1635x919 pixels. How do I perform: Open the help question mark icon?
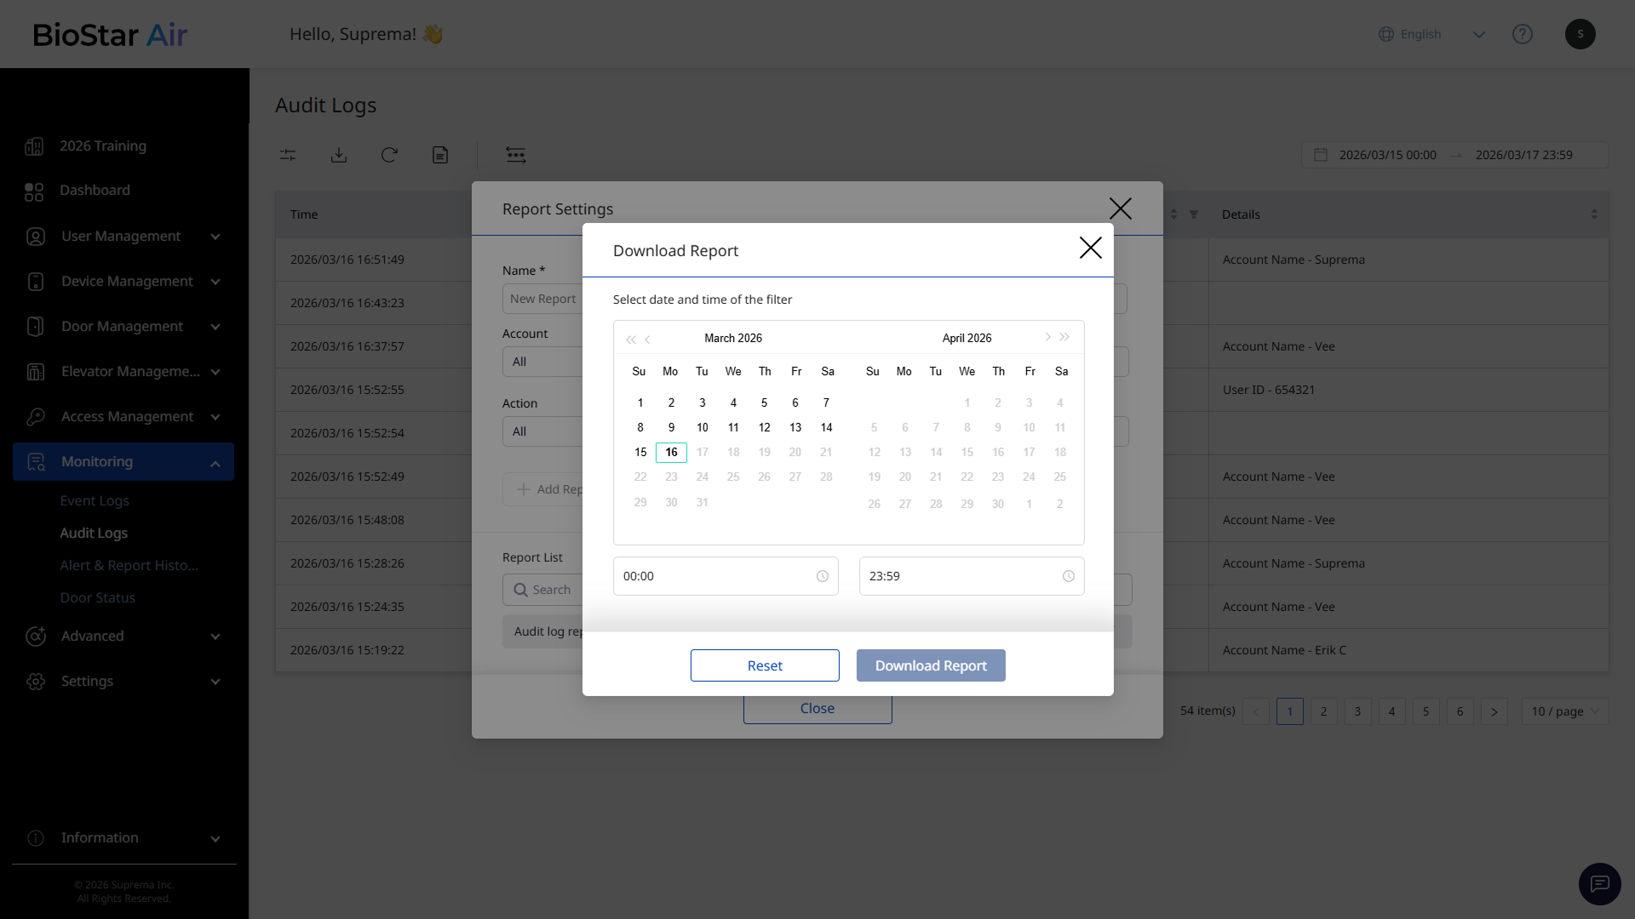(1522, 34)
